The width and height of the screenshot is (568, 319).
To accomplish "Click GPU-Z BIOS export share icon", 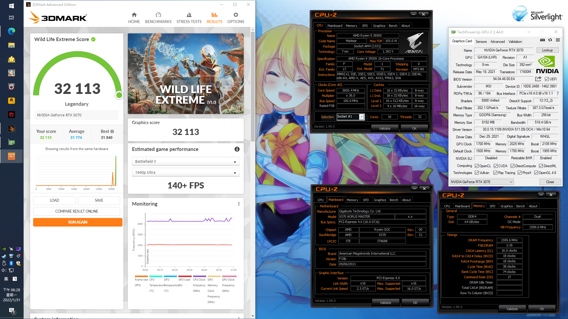I will coord(538,79).
